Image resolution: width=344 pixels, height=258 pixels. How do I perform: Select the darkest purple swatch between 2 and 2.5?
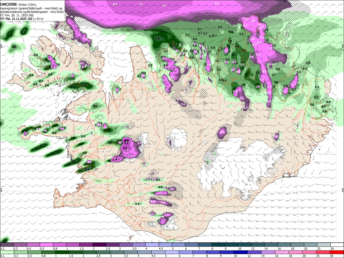(x=99, y=245)
